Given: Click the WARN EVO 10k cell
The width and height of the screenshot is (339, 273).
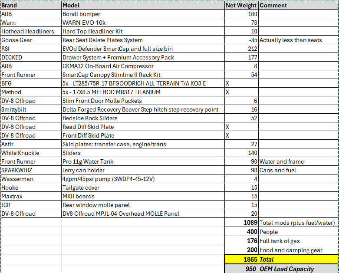Looking at the screenshot, I should tap(143, 23).
